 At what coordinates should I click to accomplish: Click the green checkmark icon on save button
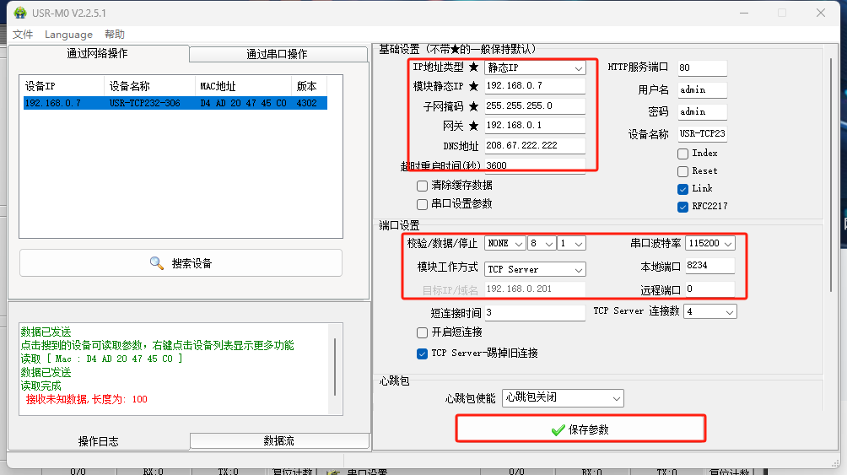(x=558, y=430)
